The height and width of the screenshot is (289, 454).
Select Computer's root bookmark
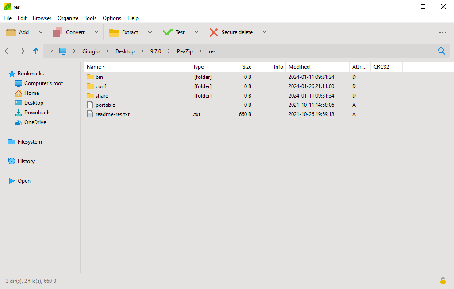tap(43, 83)
